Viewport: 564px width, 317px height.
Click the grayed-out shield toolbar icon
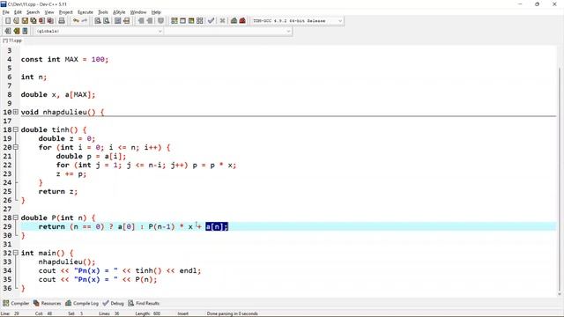coord(160,21)
